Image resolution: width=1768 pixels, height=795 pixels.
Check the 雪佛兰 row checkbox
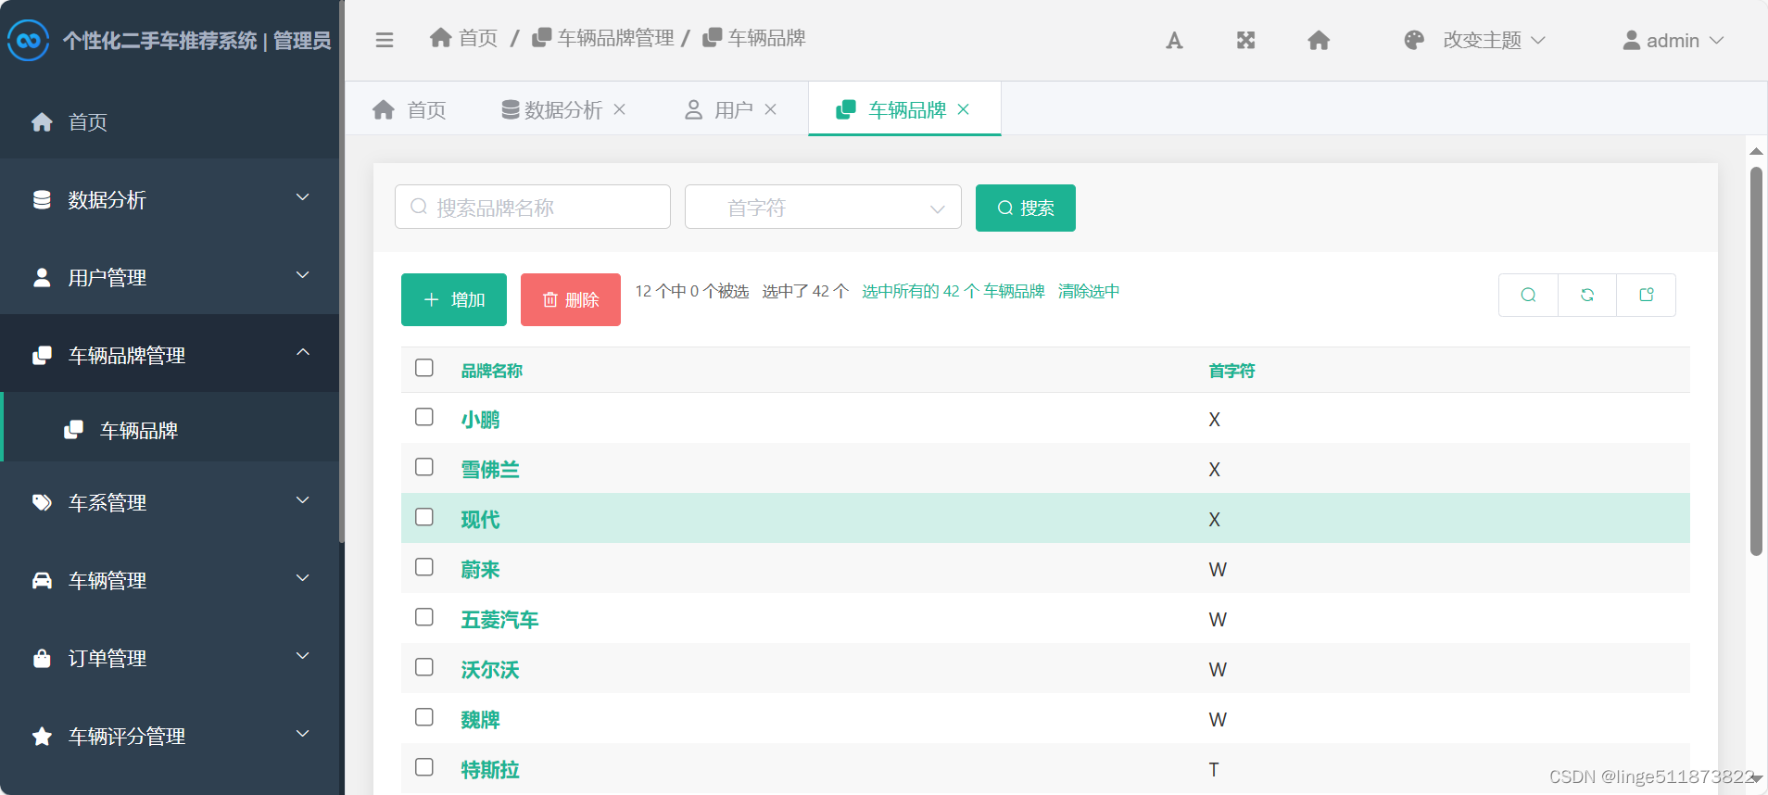pyautogui.click(x=424, y=467)
